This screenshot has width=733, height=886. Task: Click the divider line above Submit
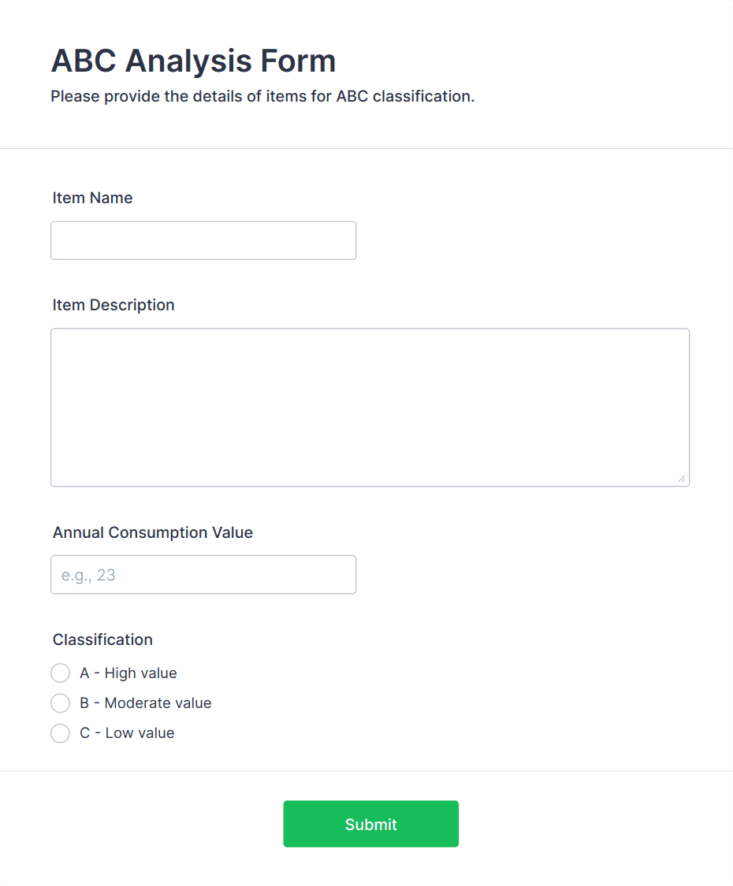[x=366, y=770]
